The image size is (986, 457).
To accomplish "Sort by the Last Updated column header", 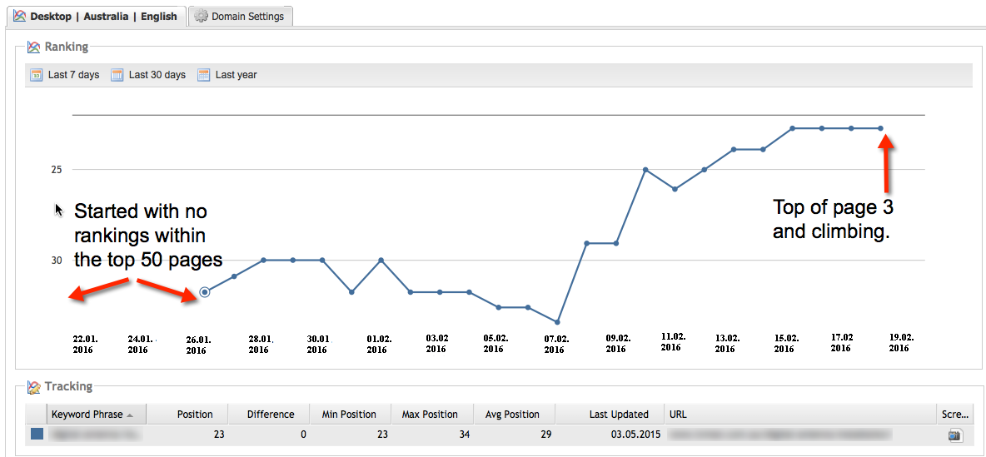I will 618,414.
